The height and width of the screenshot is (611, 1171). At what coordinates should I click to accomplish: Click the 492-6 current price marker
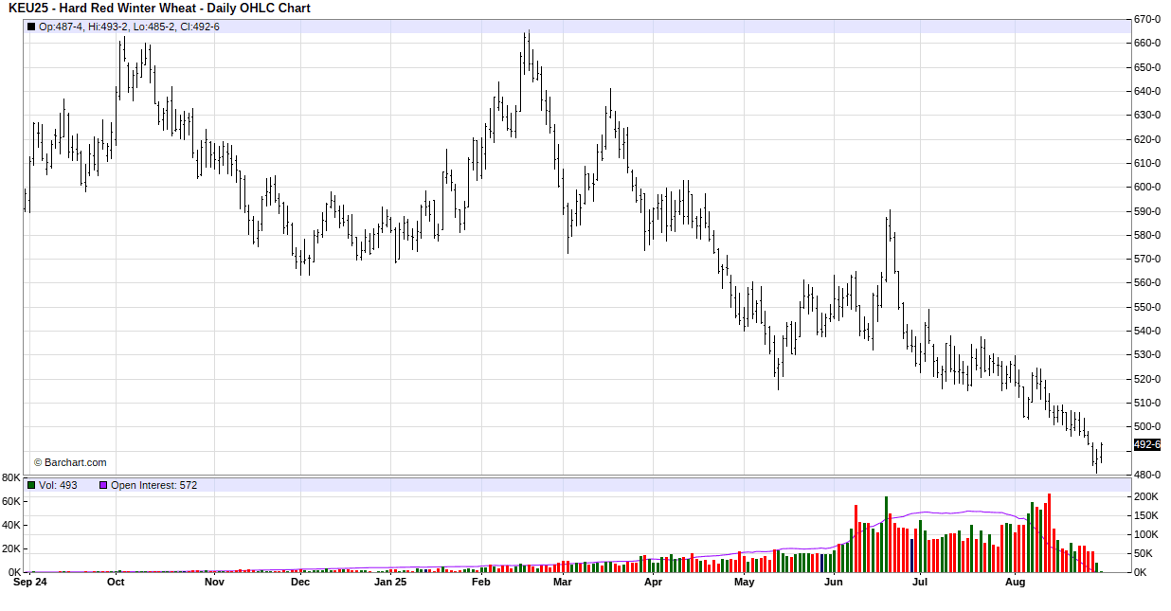[1147, 444]
